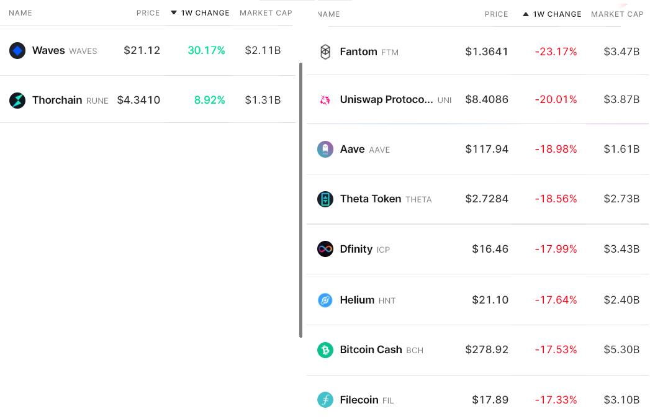Click the Uniswap unicorn logo icon
The width and height of the screenshot is (650, 419).
325,100
